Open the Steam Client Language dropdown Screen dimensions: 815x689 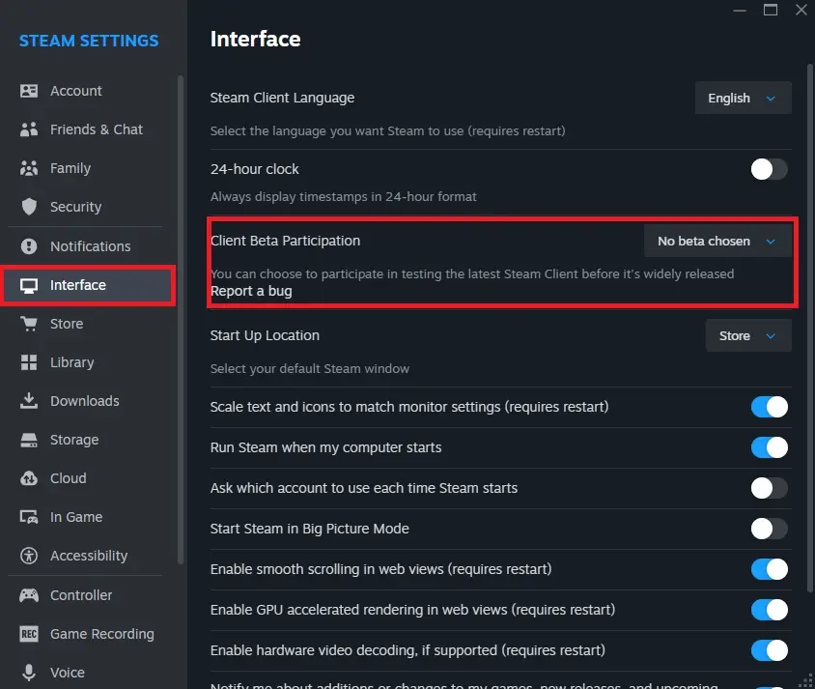(743, 98)
